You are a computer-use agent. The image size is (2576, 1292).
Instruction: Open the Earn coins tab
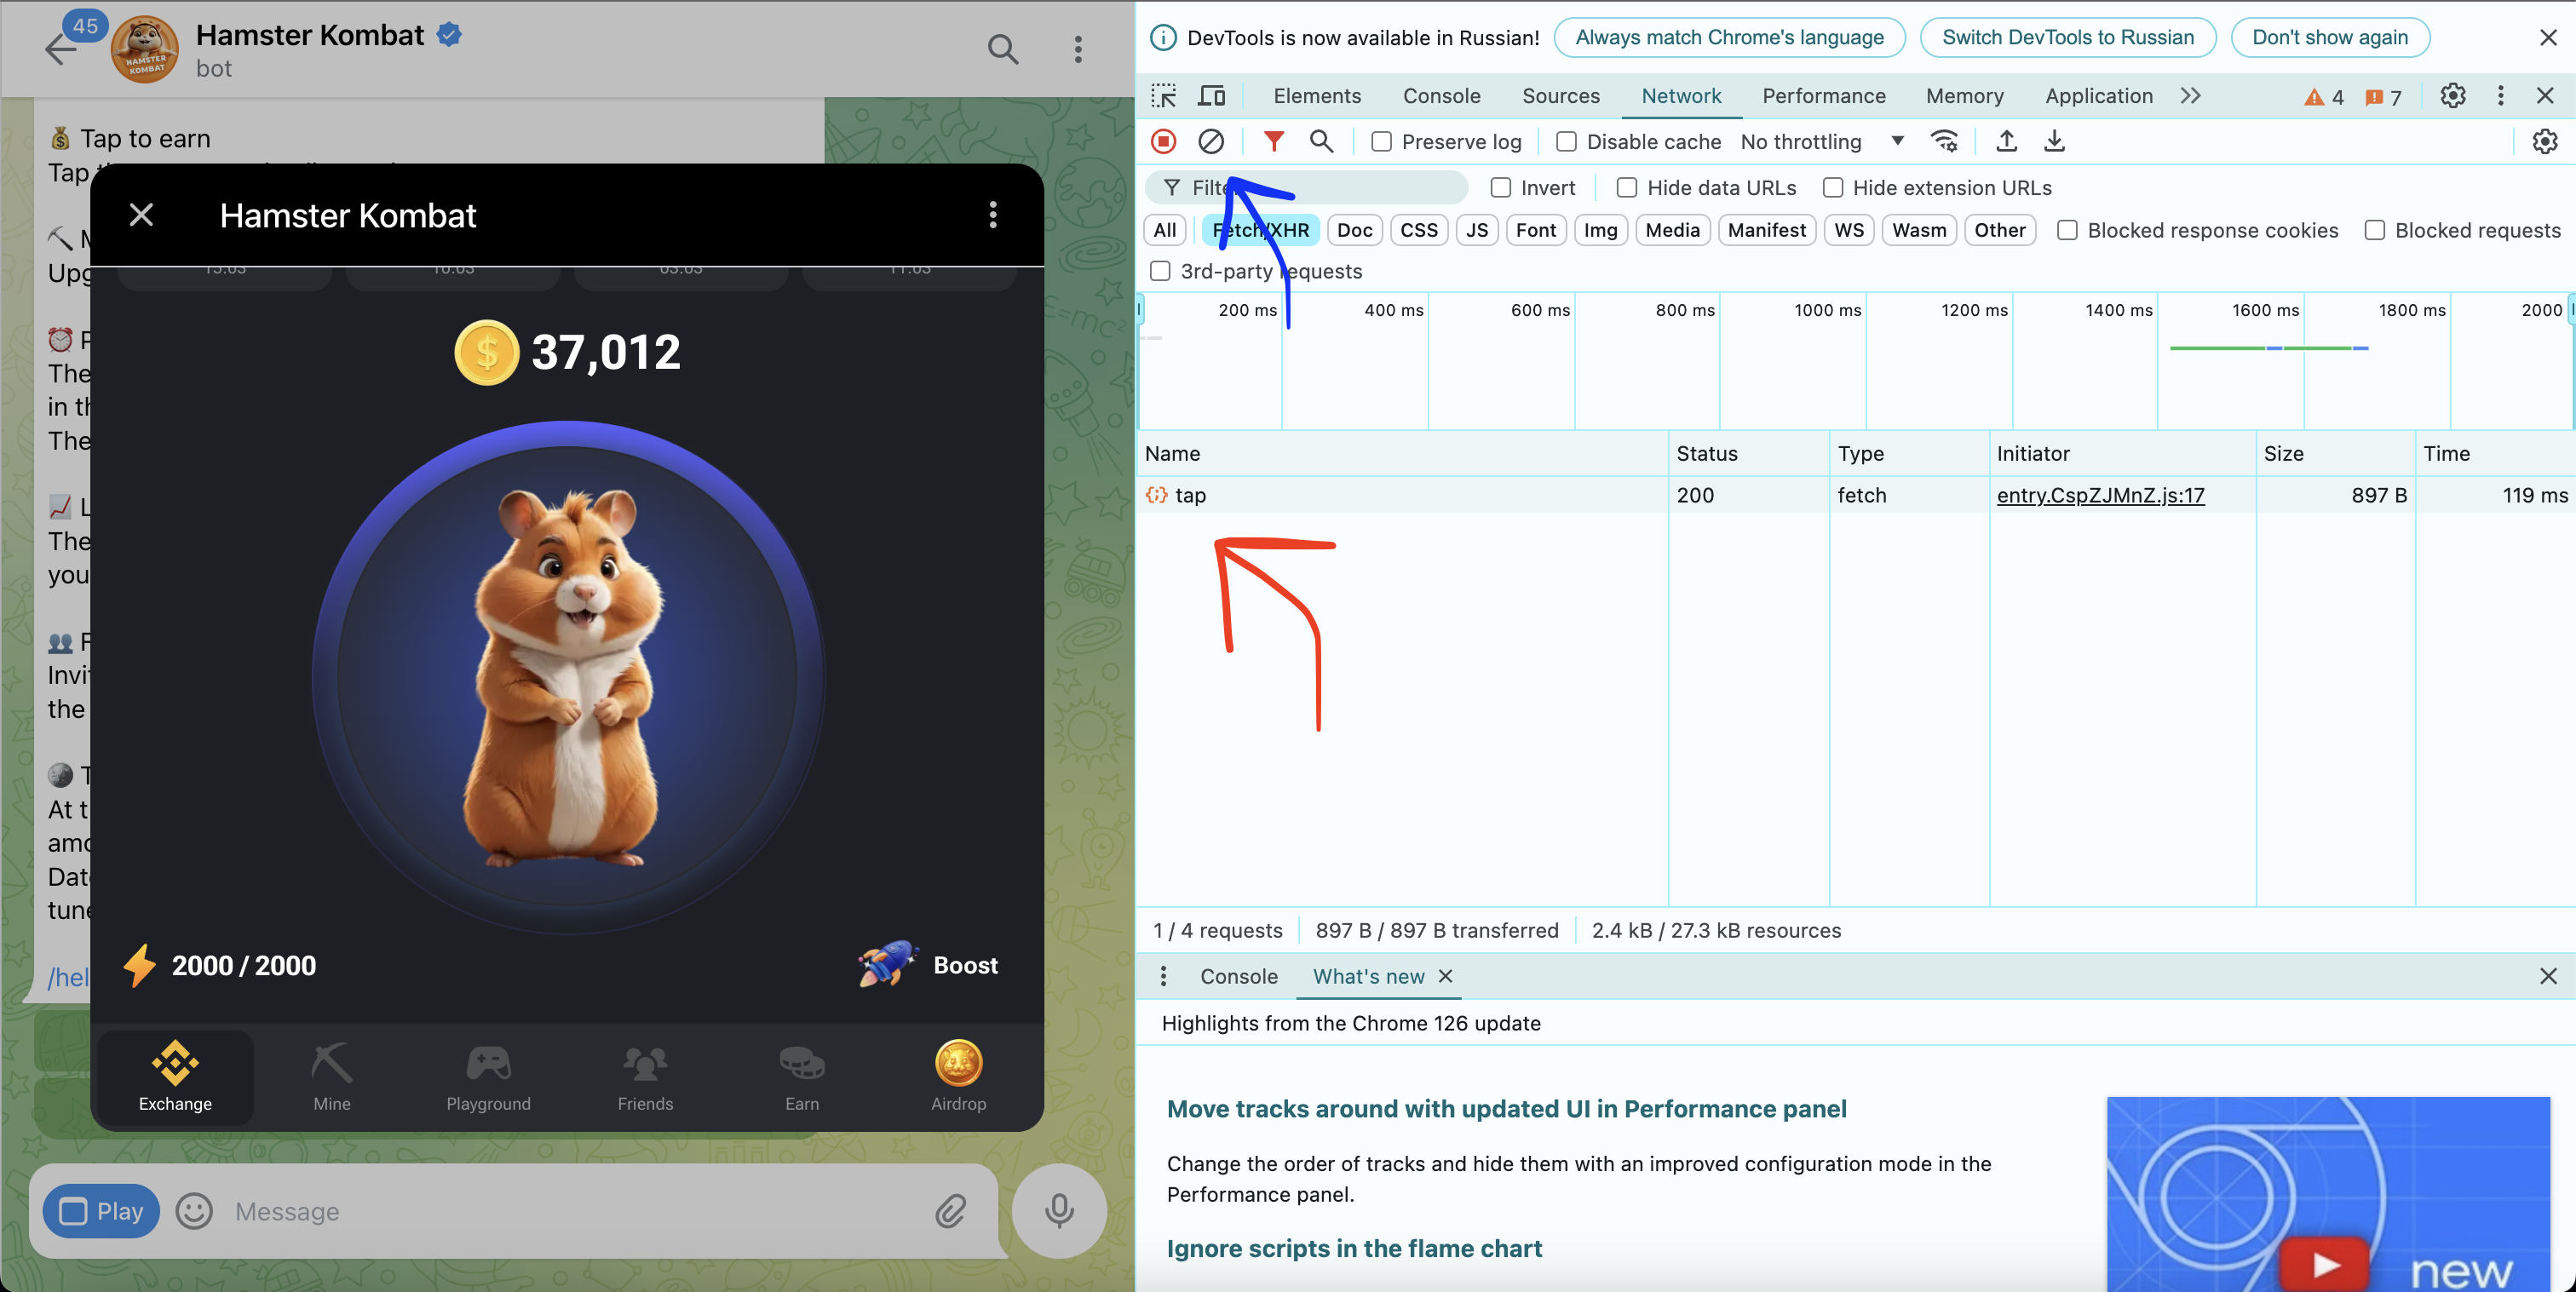point(802,1076)
